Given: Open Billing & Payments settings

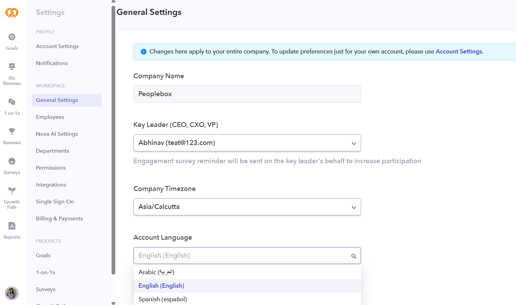Looking at the screenshot, I should 59,219.
